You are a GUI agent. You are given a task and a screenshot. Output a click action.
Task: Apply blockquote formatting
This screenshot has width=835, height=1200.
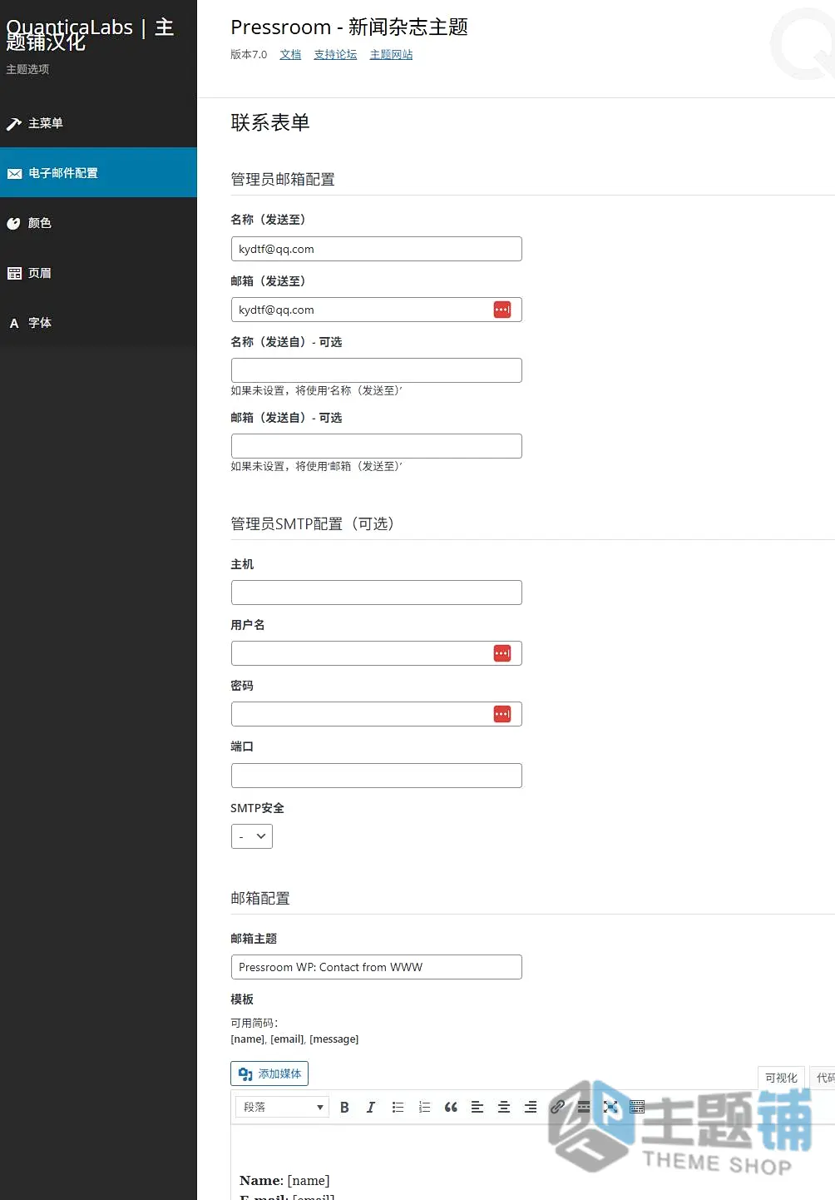(x=451, y=1107)
